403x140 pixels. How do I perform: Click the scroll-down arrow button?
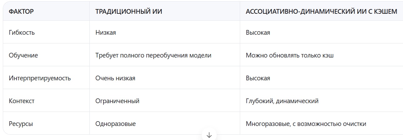tap(209, 135)
